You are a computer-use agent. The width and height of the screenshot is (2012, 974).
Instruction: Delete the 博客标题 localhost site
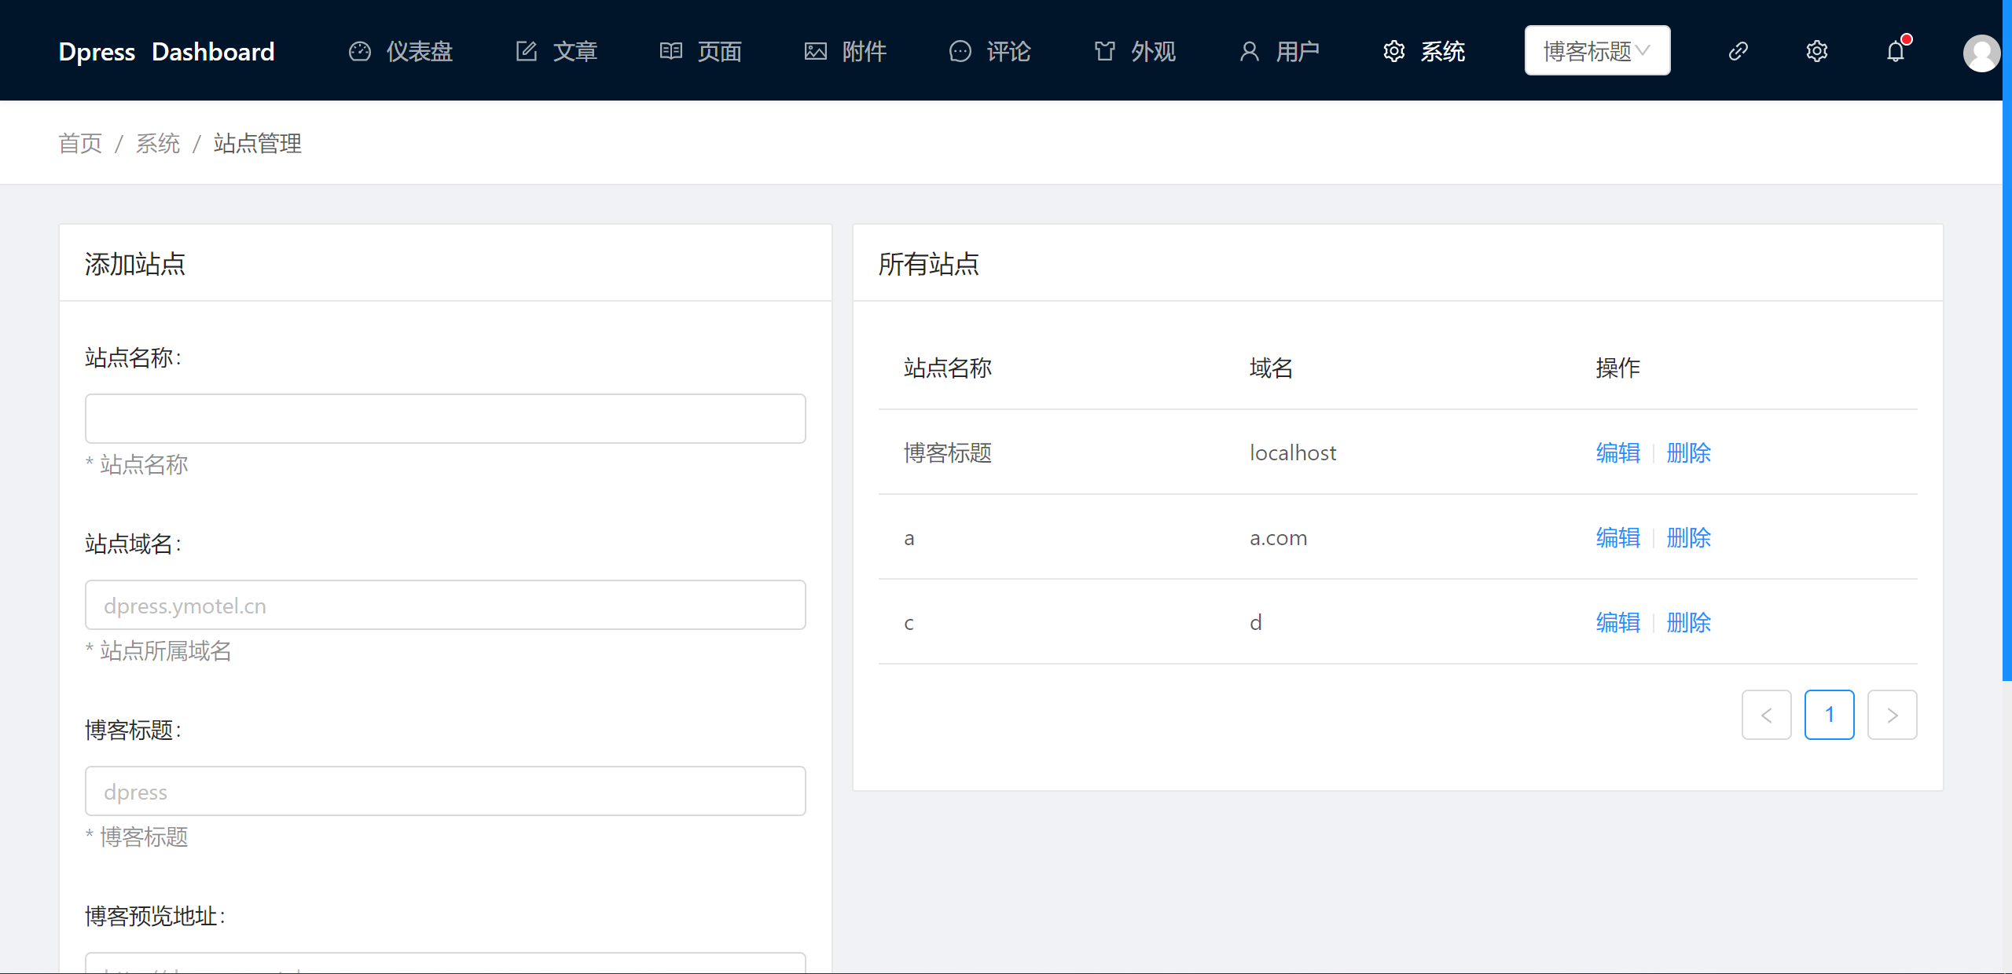[x=1688, y=452]
